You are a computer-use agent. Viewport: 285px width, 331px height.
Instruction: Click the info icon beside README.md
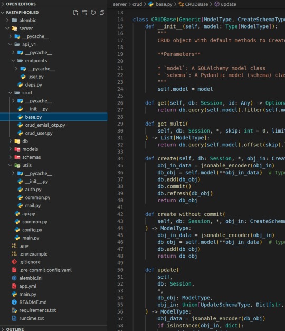[14, 302]
